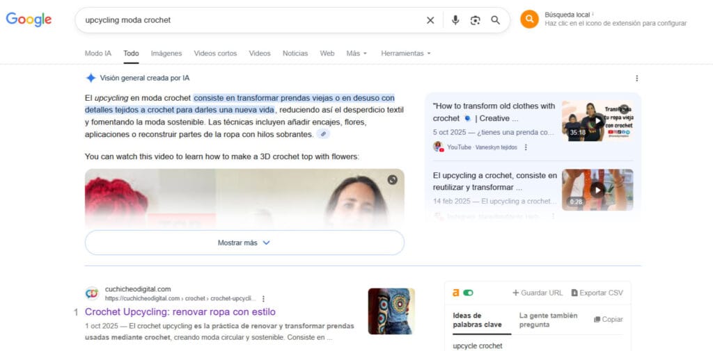This screenshot has width=713, height=351.
Task: Open options menu for cuchicheodigital.com result
Action: point(263,299)
